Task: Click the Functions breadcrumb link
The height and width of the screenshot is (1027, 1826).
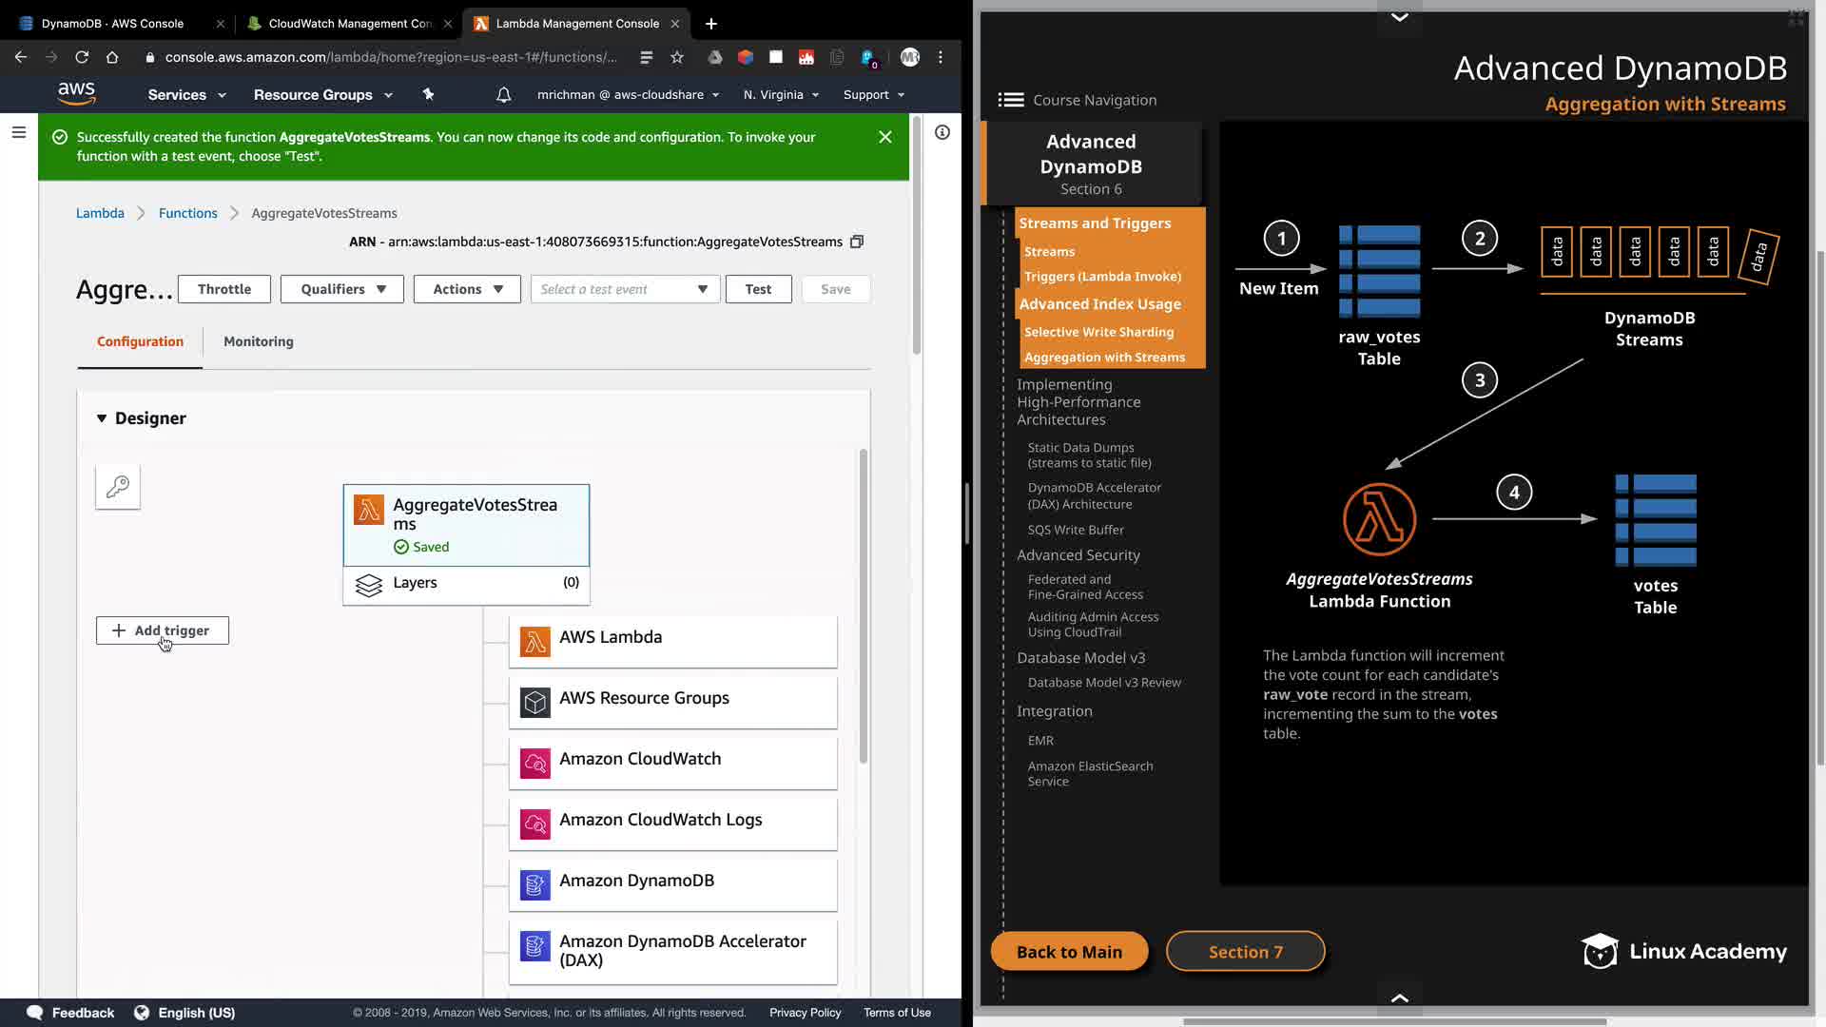Action: 187,213
